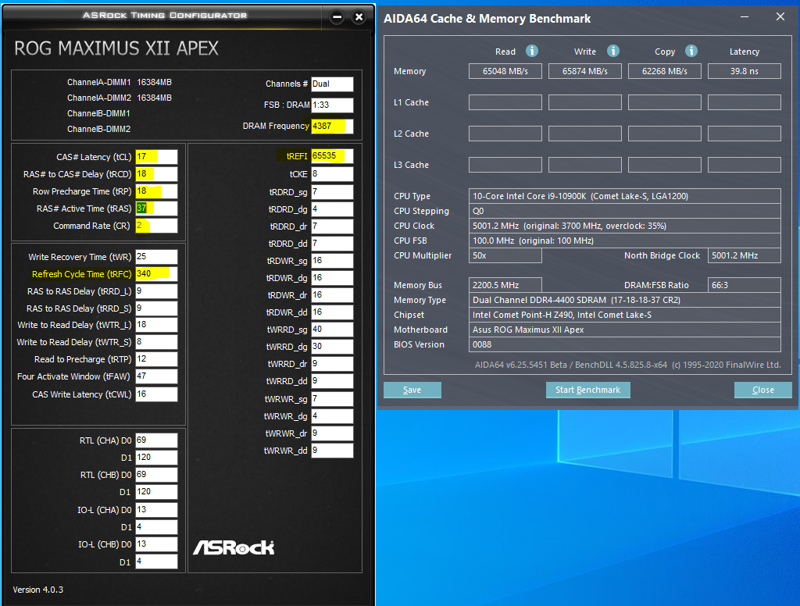The width and height of the screenshot is (800, 606).
Task: Click the BIOS Version value 0088
Action: [x=624, y=344]
